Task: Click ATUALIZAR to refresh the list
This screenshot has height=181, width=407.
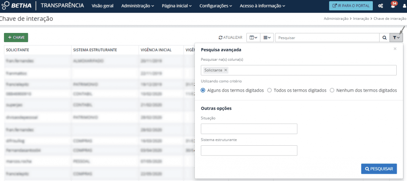Action: (230, 38)
